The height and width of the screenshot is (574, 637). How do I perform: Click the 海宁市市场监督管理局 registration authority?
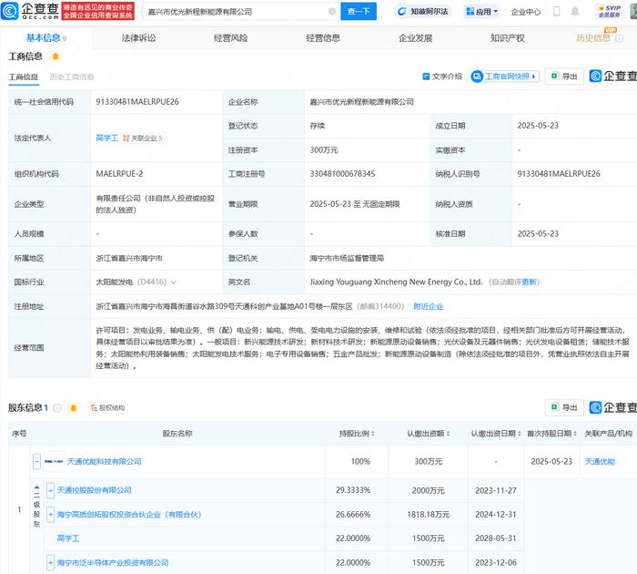pos(347,259)
